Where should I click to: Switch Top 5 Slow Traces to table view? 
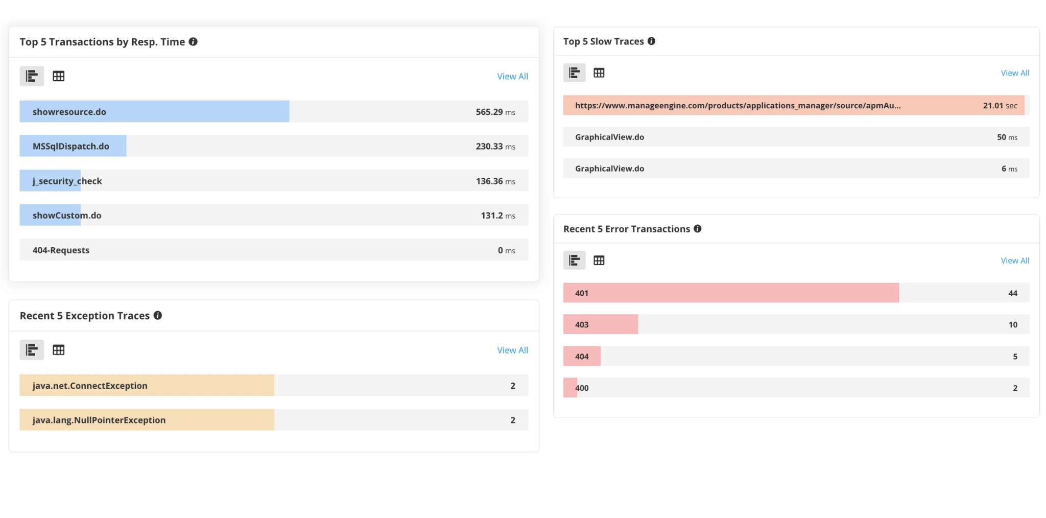coord(599,73)
